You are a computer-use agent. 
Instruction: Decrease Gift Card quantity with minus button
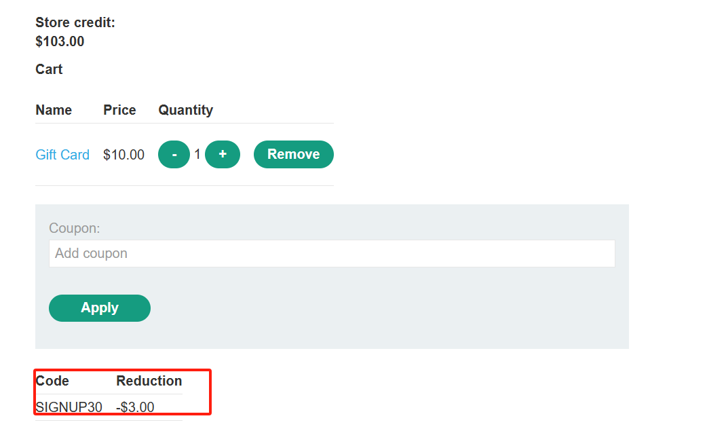(174, 154)
